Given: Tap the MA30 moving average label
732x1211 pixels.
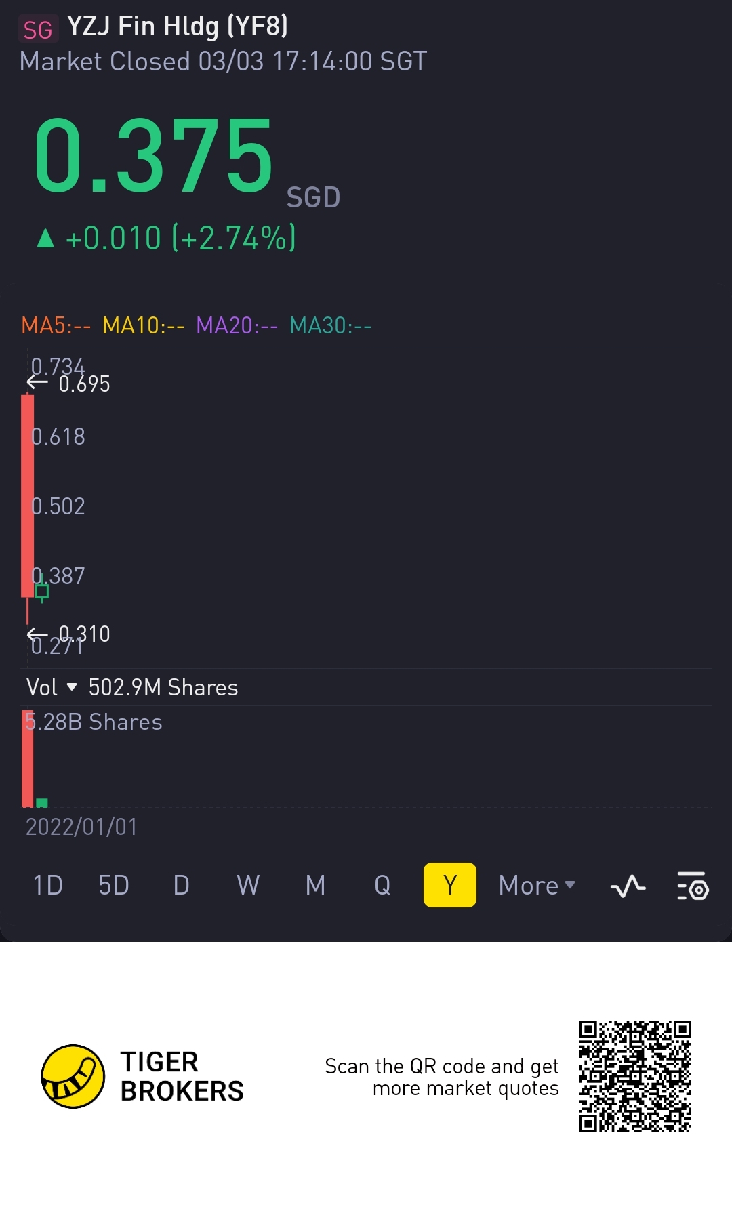Looking at the screenshot, I should pos(330,325).
